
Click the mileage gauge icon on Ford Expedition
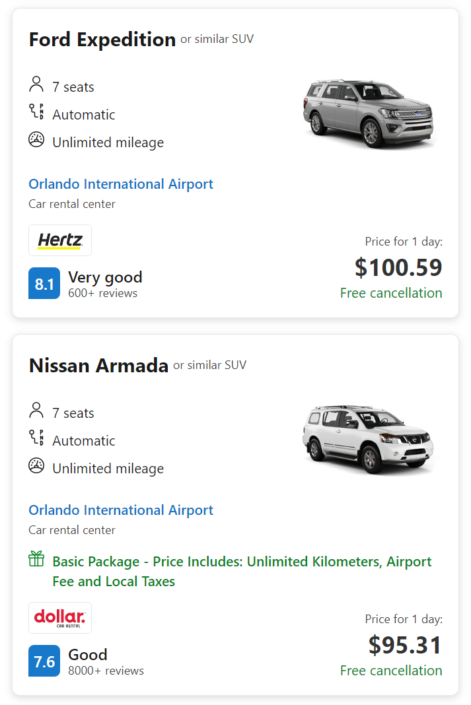(x=36, y=140)
